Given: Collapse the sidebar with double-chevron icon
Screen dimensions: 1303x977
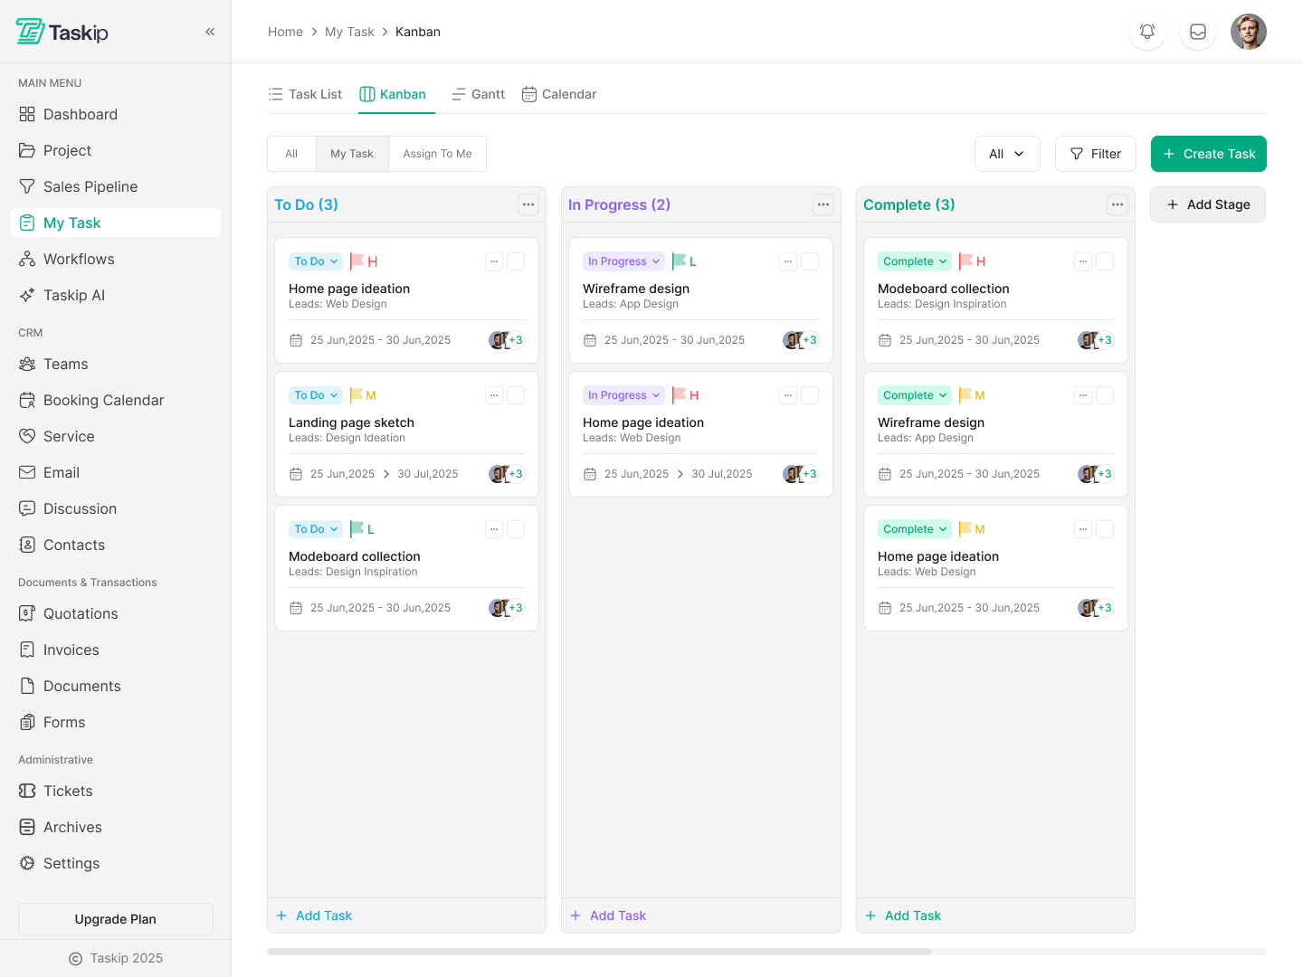Looking at the screenshot, I should (210, 32).
